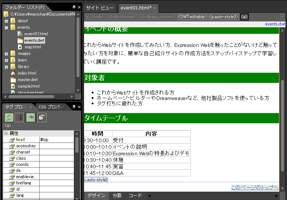This screenshot has width=287, height=200.
Task: Toggle categorized view in Tag Properties
Action: (x=9, y=117)
